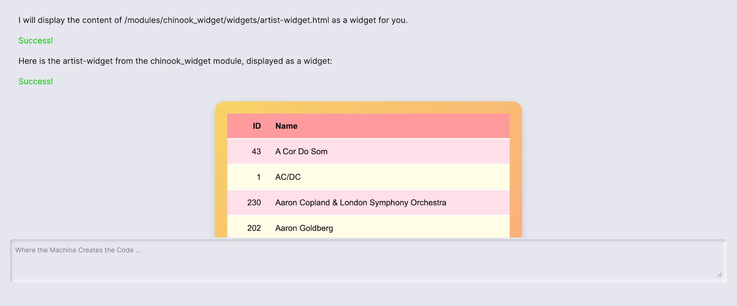Click the 'Here is the artist-widget' sentence
Screen dimensions: 737x306
click(x=175, y=61)
